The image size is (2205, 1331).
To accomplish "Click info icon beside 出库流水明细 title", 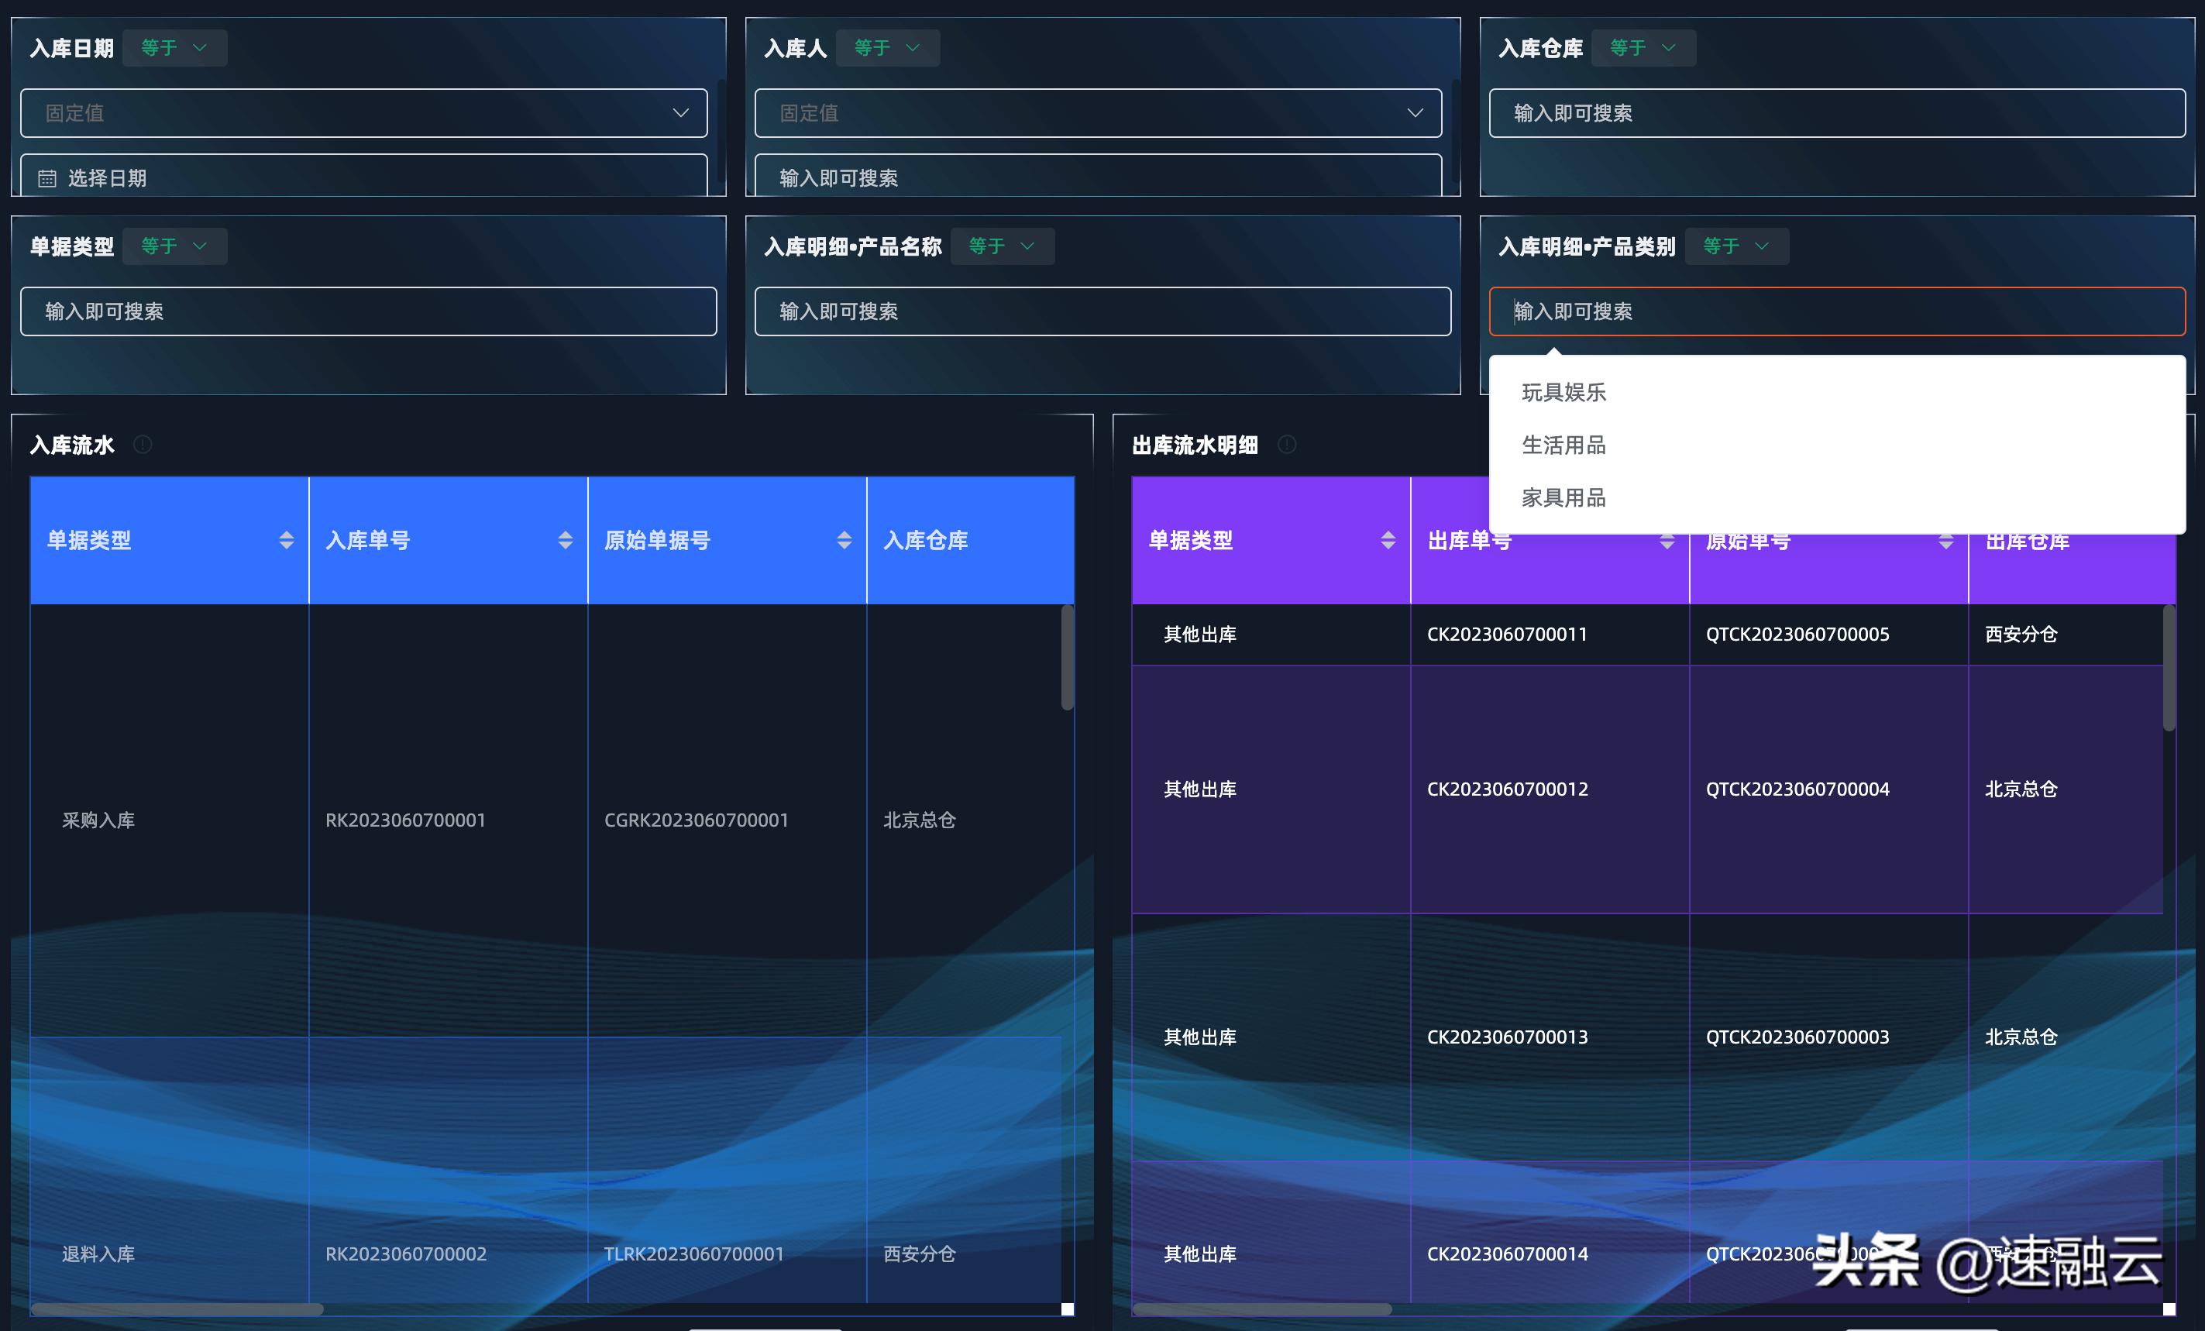I will pos(1287,445).
